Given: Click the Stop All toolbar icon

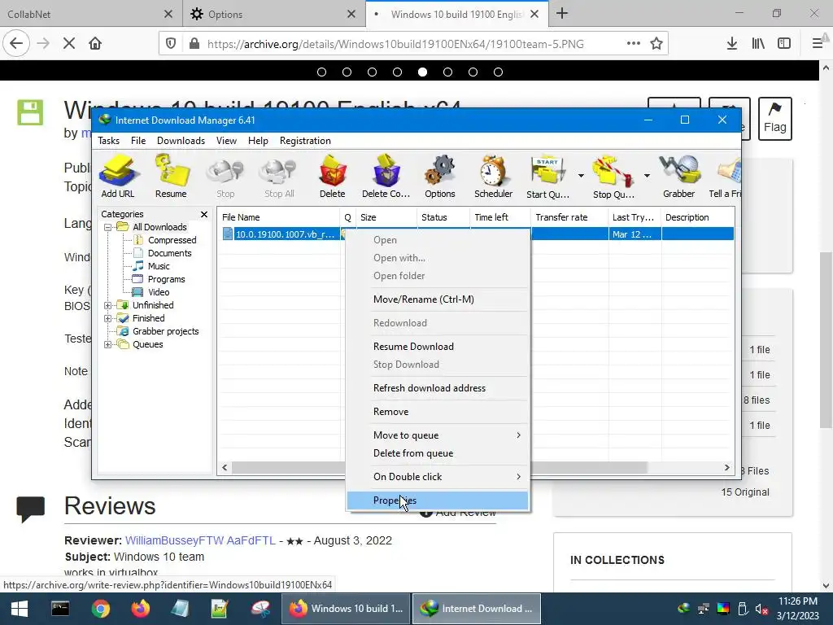Looking at the screenshot, I should 280,177.
